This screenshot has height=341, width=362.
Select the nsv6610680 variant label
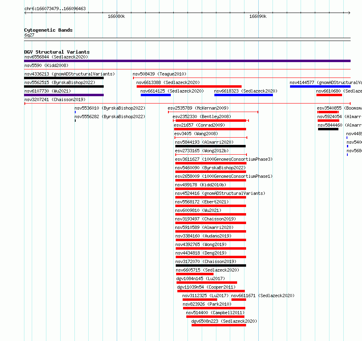tap(339, 91)
